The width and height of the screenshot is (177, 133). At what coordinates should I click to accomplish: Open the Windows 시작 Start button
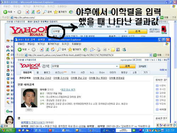tap(8, 131)
